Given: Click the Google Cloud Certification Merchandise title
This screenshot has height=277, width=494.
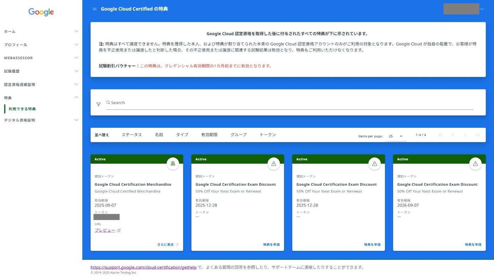Looking at the screenshot, I should (x=133, y=184).
